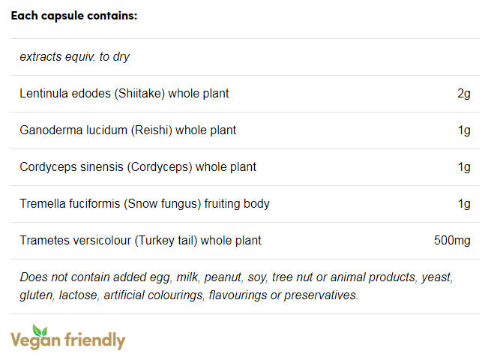Viewport: 503px width, 363px height.
Task: Click the 'Each capsule contains:' heading
Action: point(74,16)
